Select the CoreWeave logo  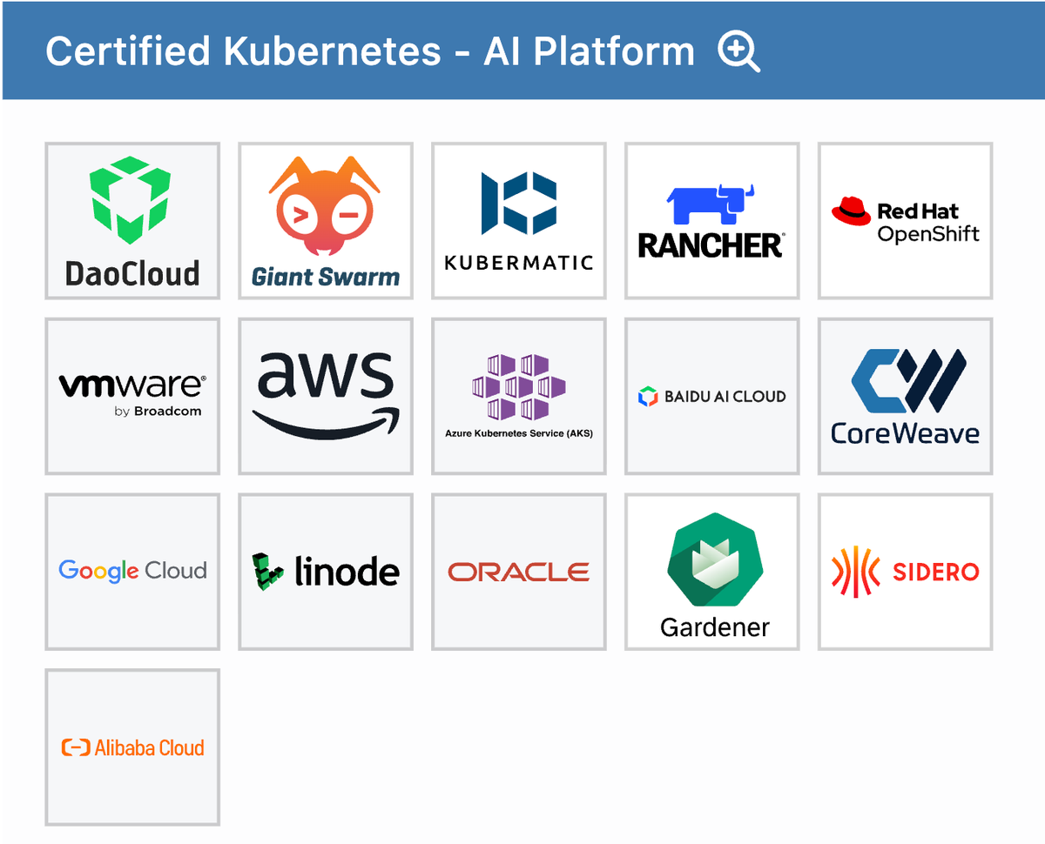[x=905, y=396]
